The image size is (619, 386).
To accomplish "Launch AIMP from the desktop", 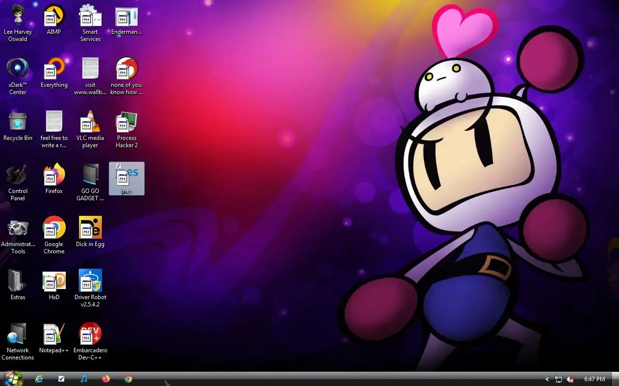I will pyautogui.click(x=54, y=19).
